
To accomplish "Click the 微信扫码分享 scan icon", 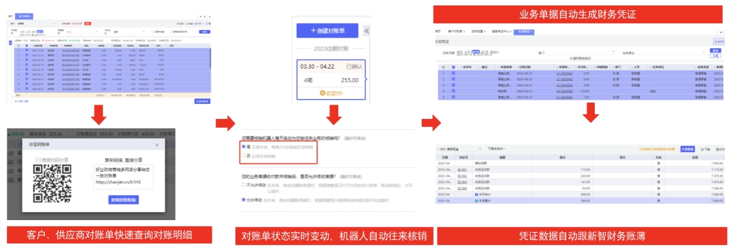I will (x=38, y=159).
